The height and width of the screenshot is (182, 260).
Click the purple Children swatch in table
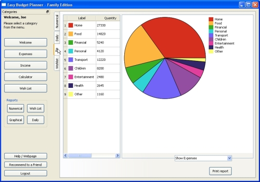(71, 69)
